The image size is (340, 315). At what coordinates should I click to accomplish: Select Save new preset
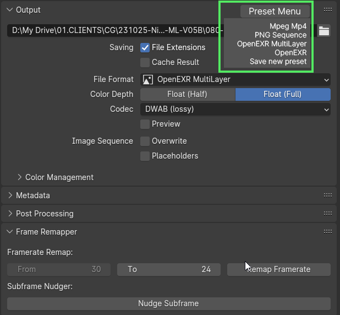(278, 62)
